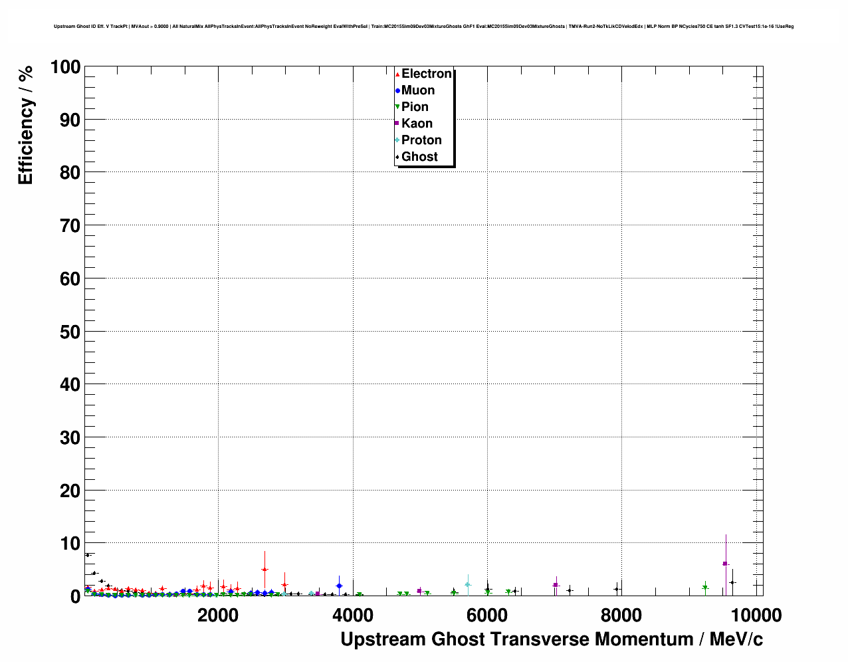
Task: Click the highest red Electron data point
Action: (265, 570)
